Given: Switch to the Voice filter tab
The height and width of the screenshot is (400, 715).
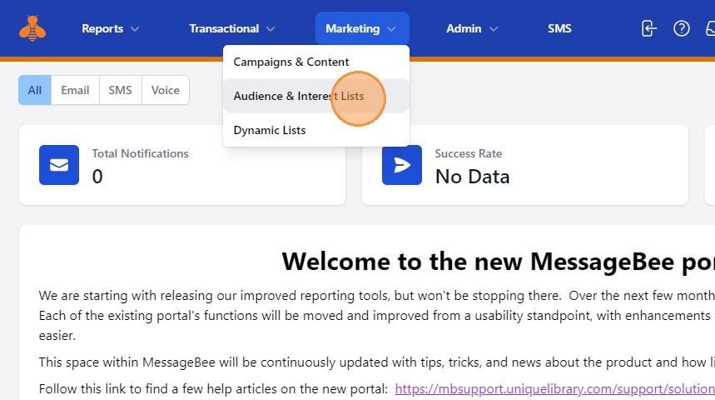Looking at the screenshot, I should (166, 90).
